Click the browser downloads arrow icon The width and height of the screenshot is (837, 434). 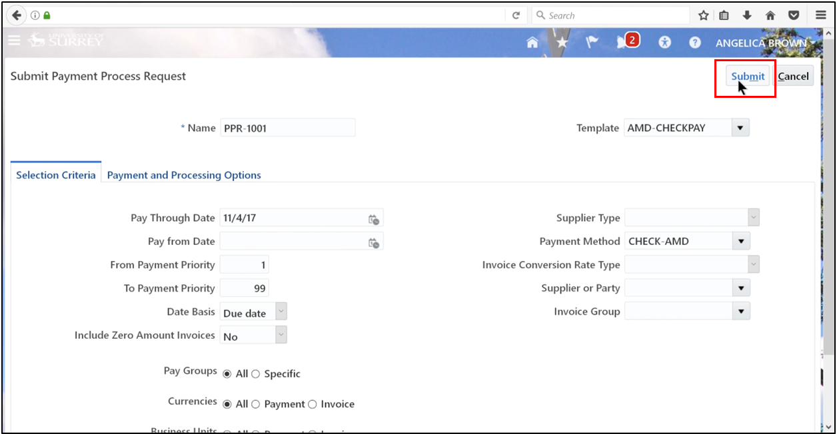747,15
